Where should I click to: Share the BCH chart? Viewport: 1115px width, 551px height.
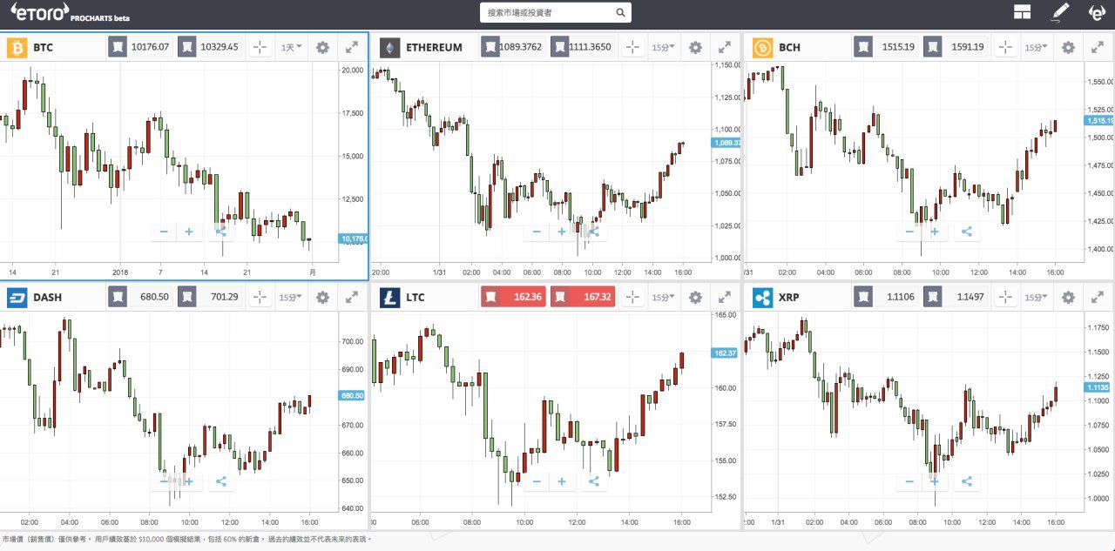click(x=966, y=232)
